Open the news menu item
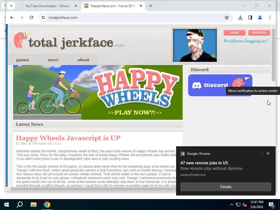This screenshot has height=210, width=280. pyautogui.click(x=53, y=60)
